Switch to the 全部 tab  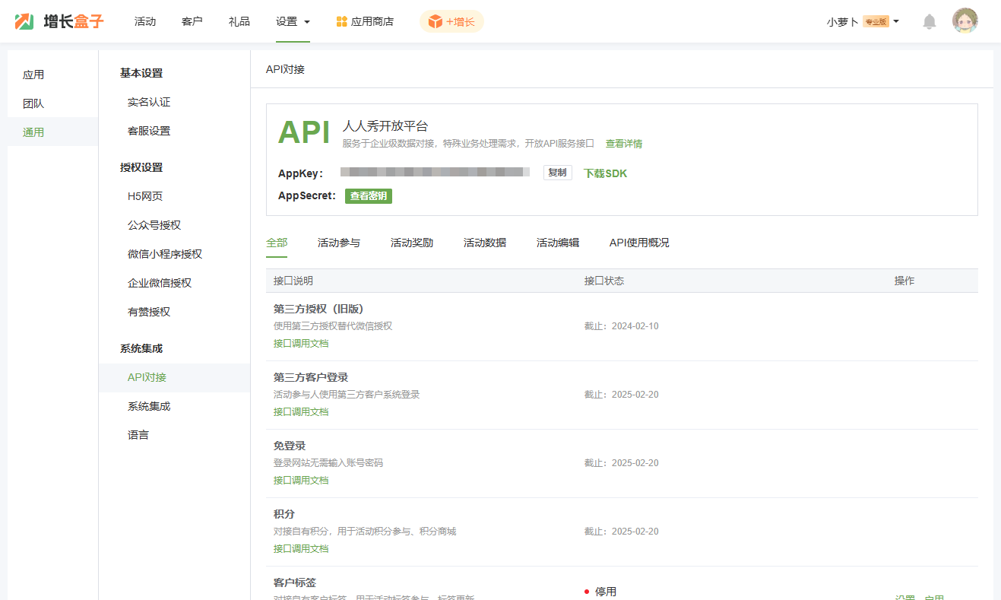coord(277,243)
